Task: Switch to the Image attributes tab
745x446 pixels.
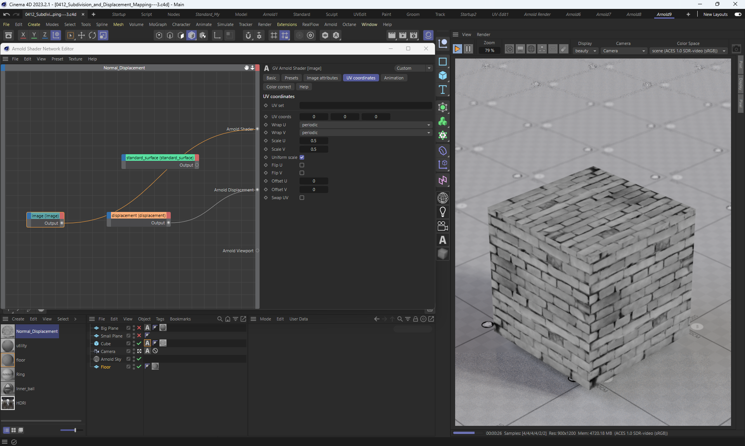Action: click(x=322, y=78)
